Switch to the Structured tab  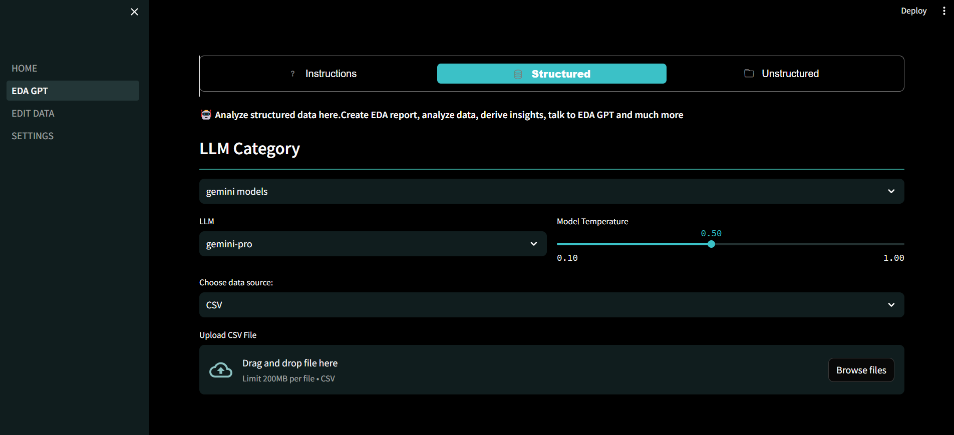(552, 74)
